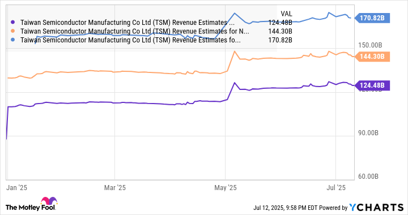Click the 'VAL' column header
This screenshot has height=215, width=408.
pyautogui.click(x=287, y=14)
